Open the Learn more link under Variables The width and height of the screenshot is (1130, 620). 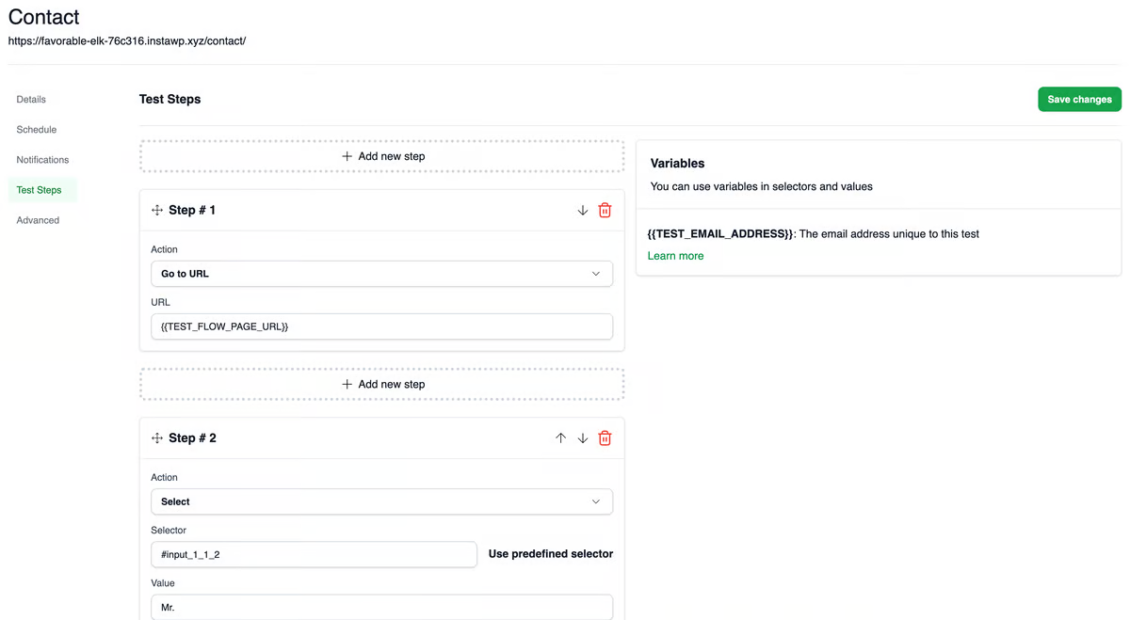tap(675, 255)
